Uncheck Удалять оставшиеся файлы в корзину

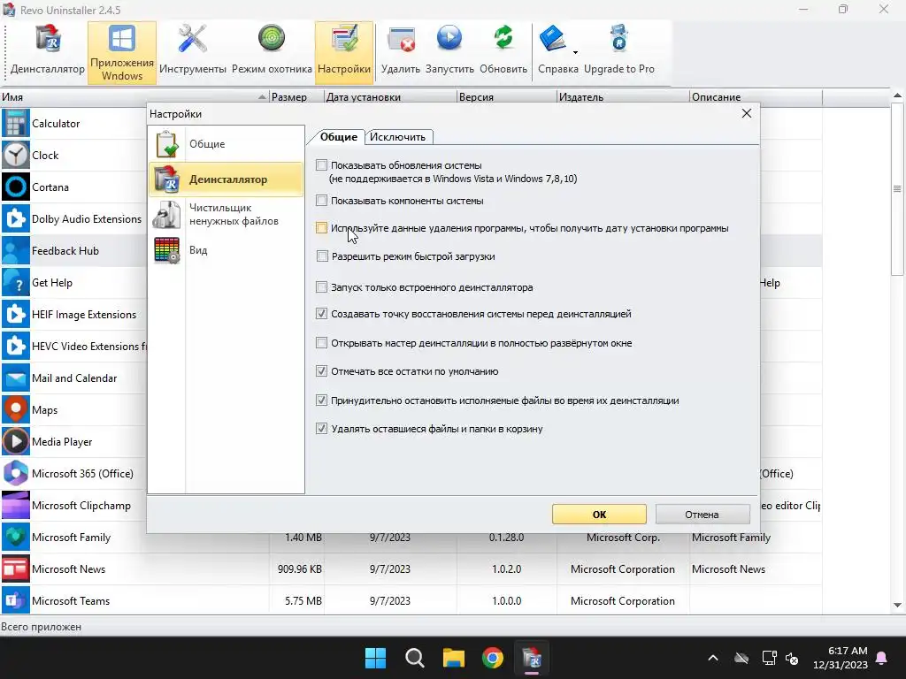[x=322, y=429]
